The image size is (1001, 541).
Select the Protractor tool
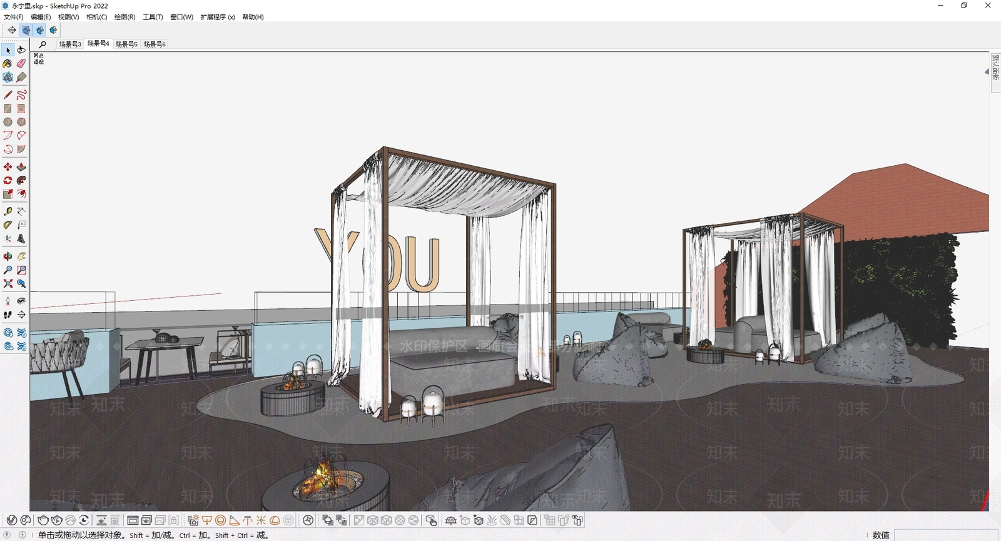[x=8, y=225]
